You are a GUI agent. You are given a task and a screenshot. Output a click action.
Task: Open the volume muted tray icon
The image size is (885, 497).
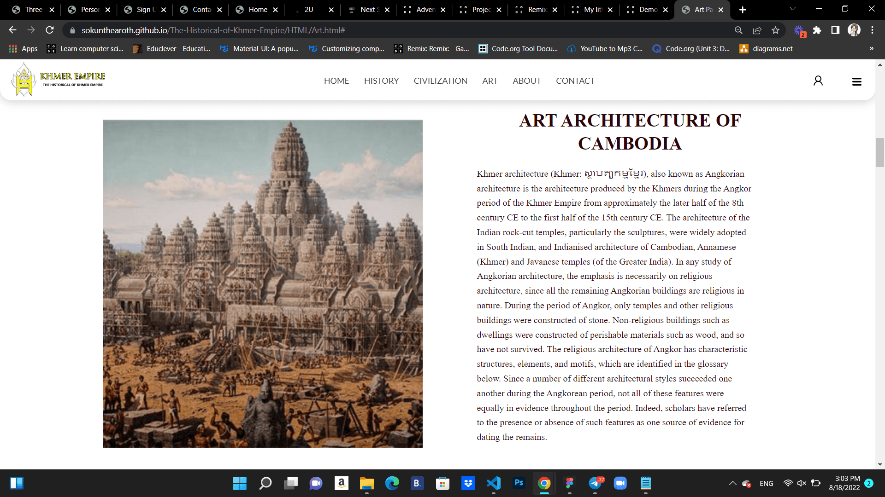[802, 483]
